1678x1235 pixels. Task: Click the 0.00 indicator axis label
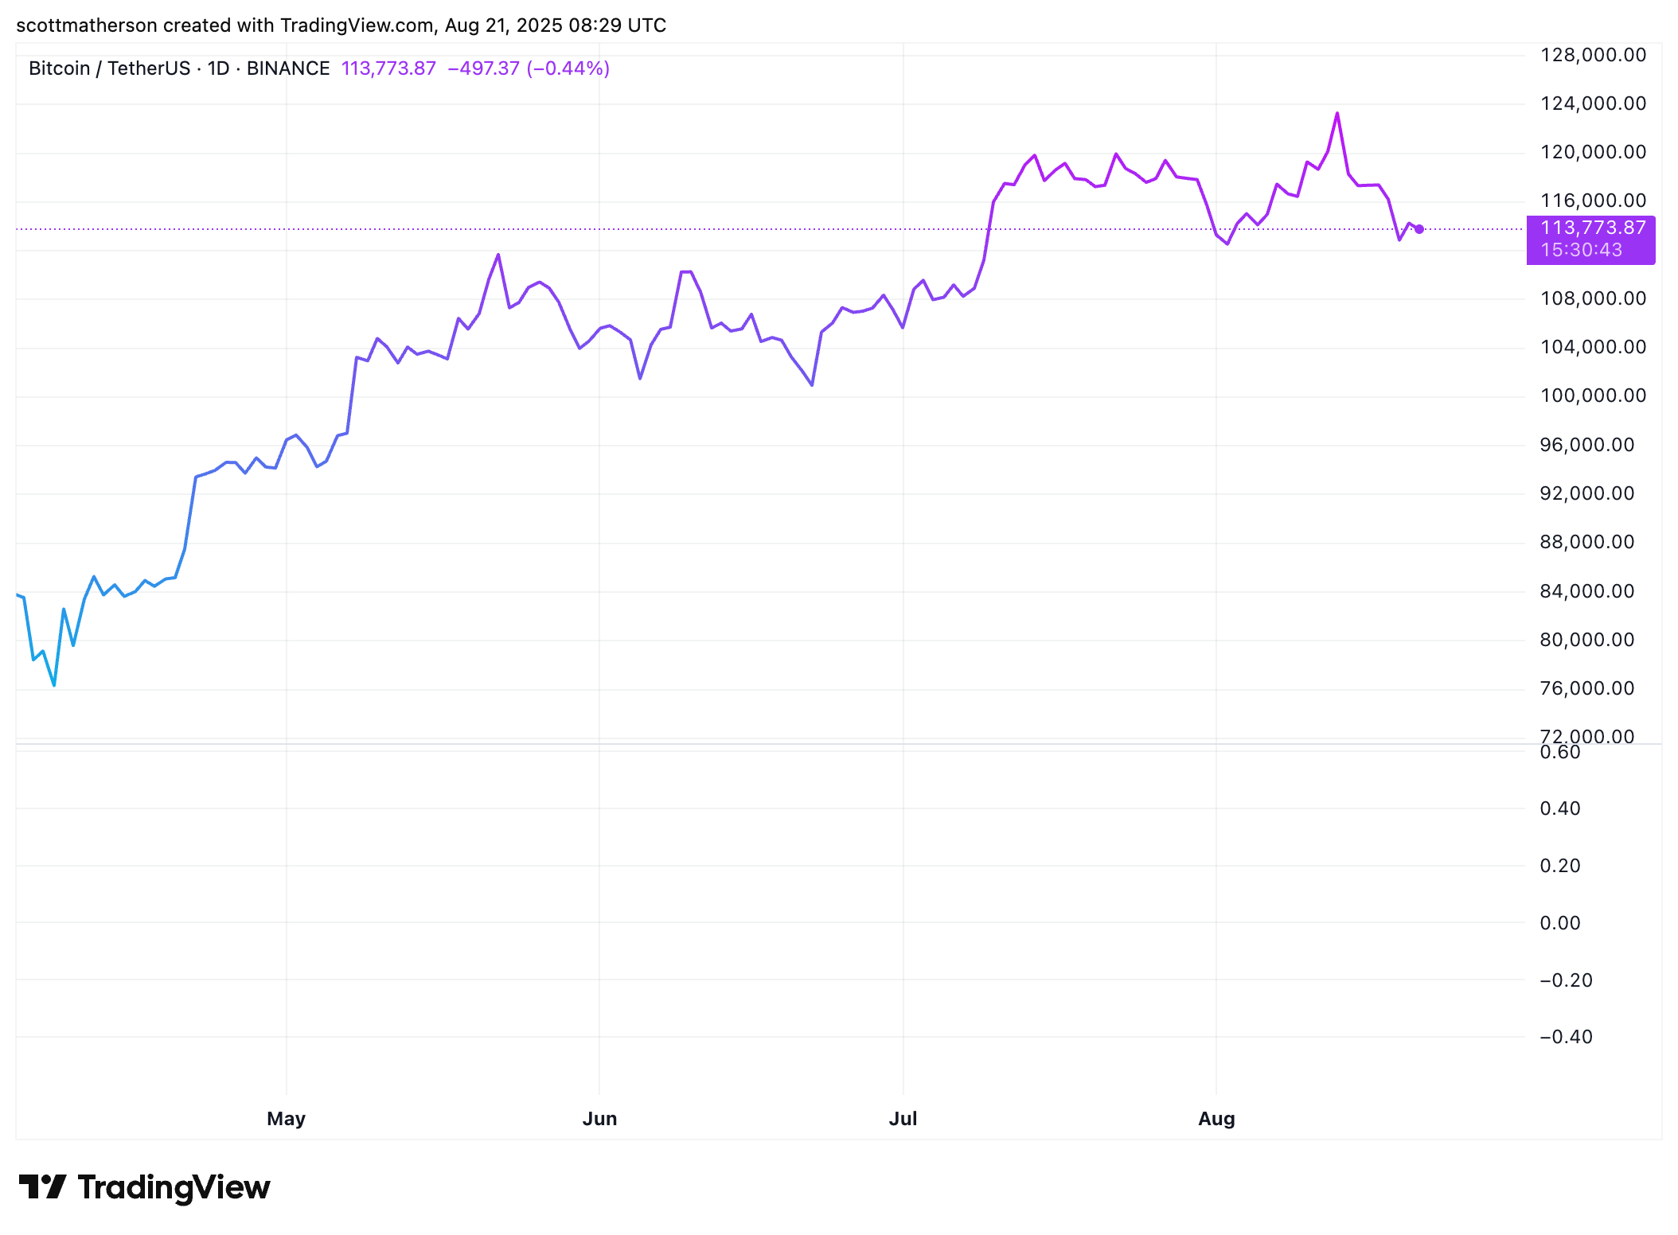point(1560,923)
